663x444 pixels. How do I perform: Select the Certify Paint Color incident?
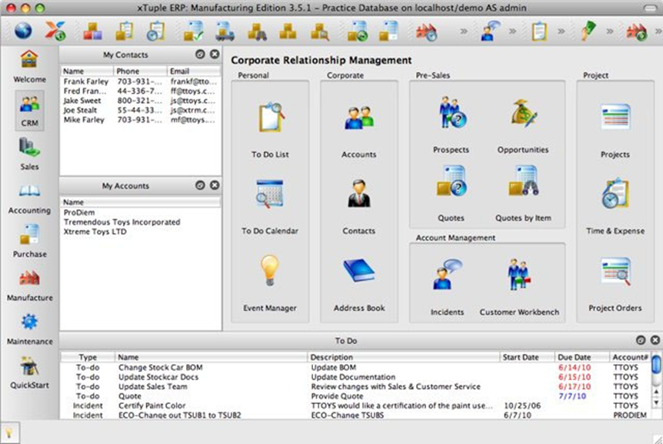tap(355, 406)
